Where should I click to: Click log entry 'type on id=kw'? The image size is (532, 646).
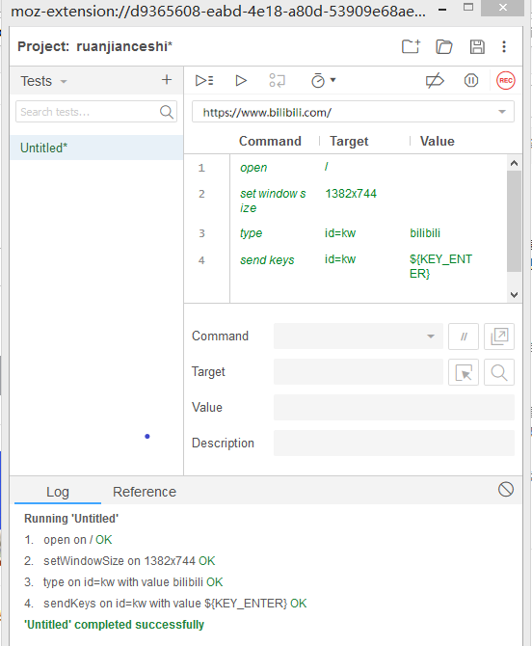click(x=123, y=582)
